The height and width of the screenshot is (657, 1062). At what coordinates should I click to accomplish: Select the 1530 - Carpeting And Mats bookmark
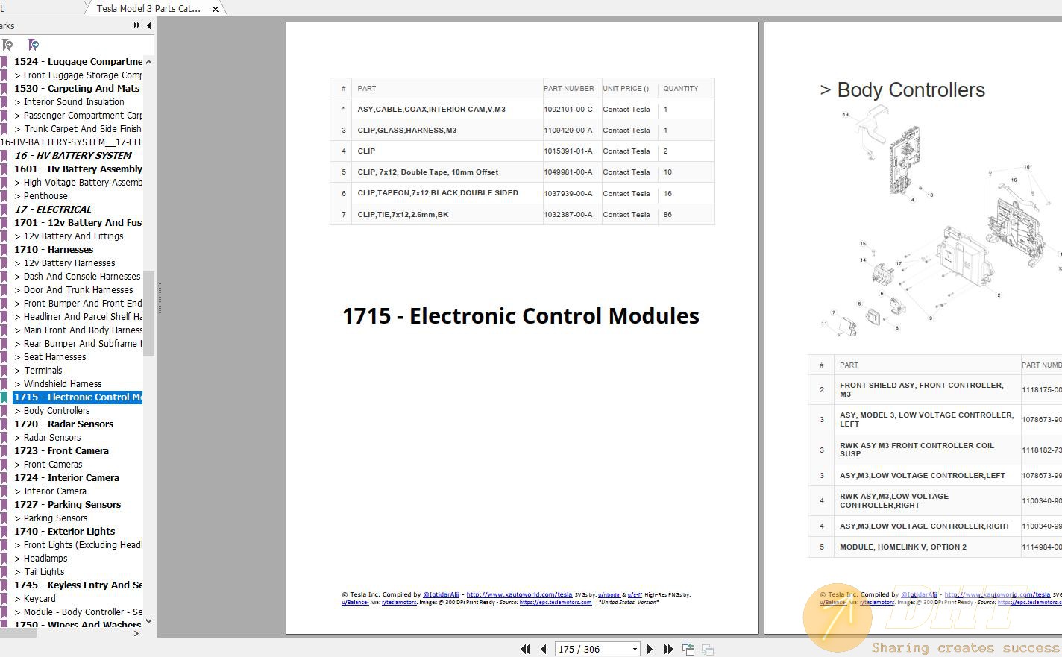[77, 89]
